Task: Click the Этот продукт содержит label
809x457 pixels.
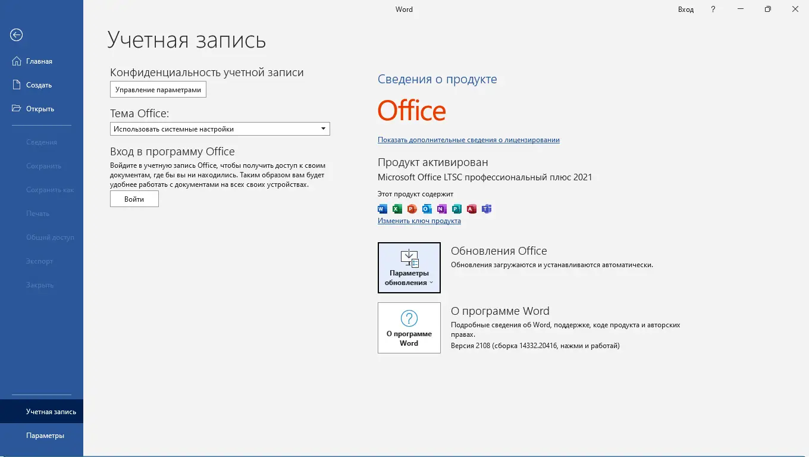Action: point(415,194)
